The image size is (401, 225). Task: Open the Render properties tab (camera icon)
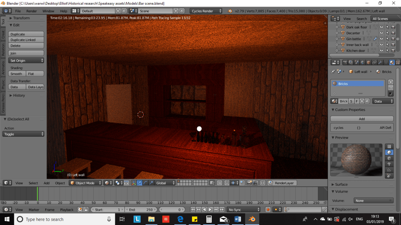(344, 62)
